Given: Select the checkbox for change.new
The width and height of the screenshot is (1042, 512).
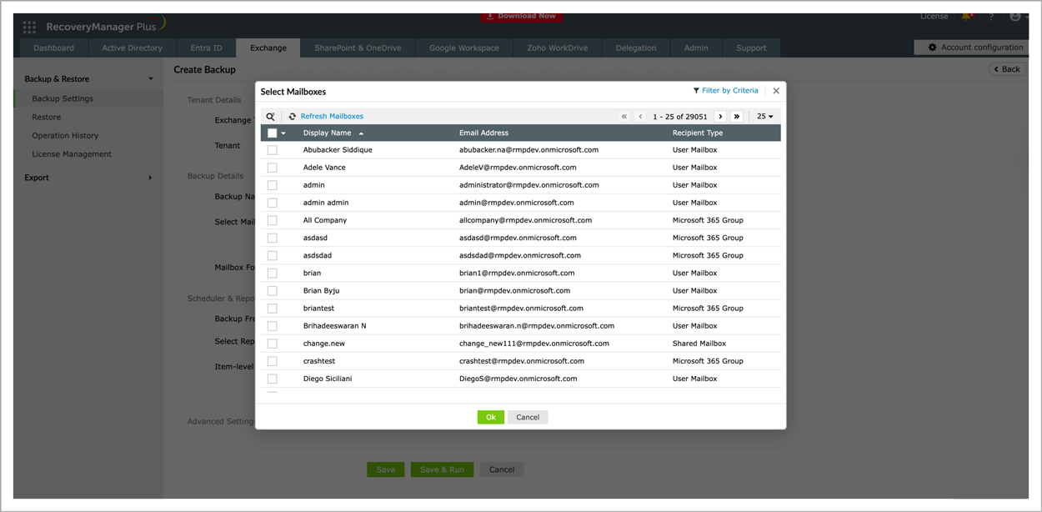Looking at the screenshot, I should 272,344.
